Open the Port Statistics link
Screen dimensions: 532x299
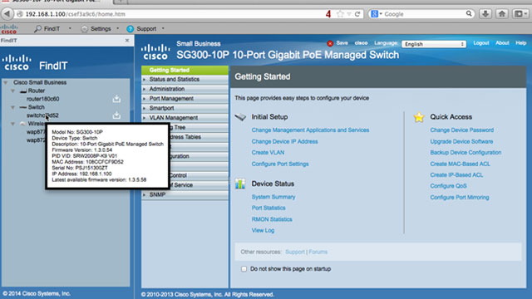(x=268, y=208)
